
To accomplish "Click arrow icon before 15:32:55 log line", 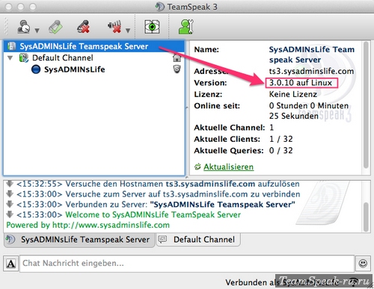I will [x=10, y=184].
